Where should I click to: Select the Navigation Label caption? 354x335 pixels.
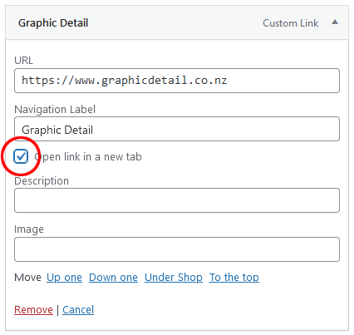pos(55,110)
